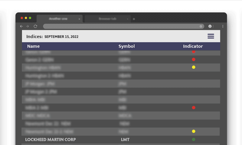Open the browser profile avatar icon
The image size is (242, 145).
210,27
